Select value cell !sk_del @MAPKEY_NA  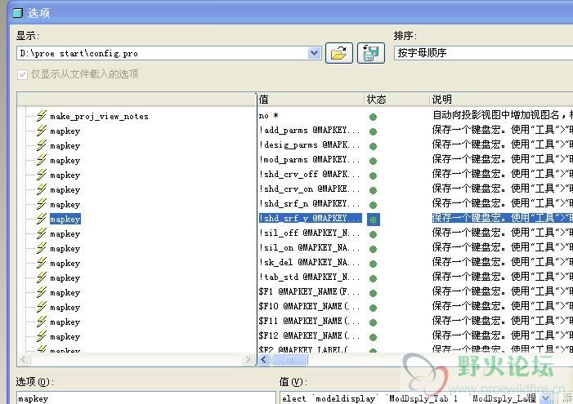[x=309, y=263]
